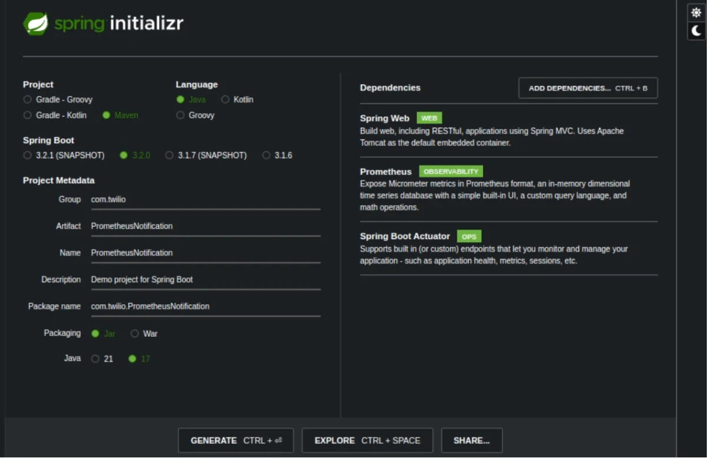The width and height of the screenshot is (708, 458).
Task: Pick Java version 17
Action: click(x=139, y=359)
